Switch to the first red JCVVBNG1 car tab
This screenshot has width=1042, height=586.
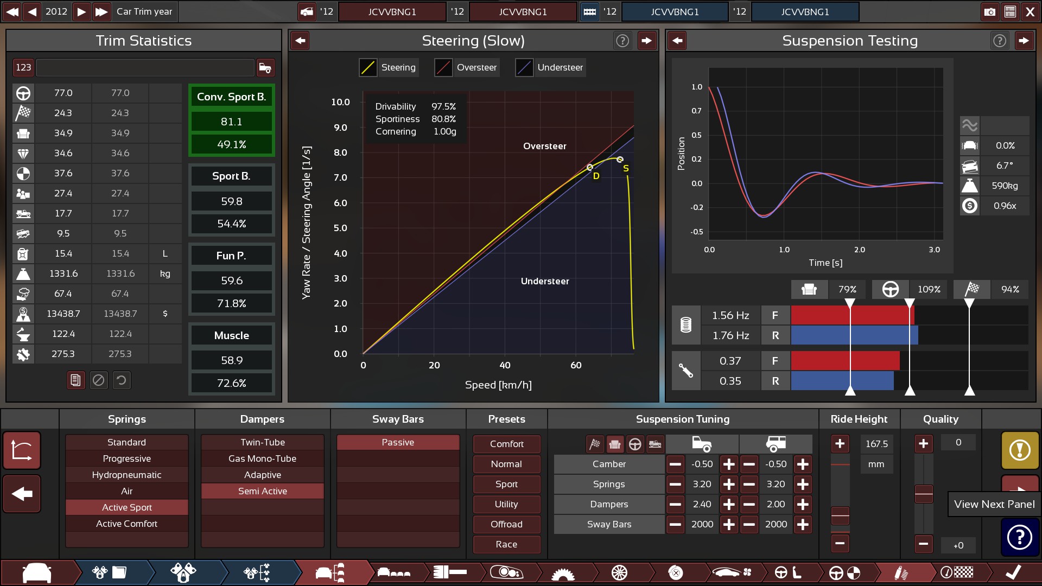click(392, 11)
